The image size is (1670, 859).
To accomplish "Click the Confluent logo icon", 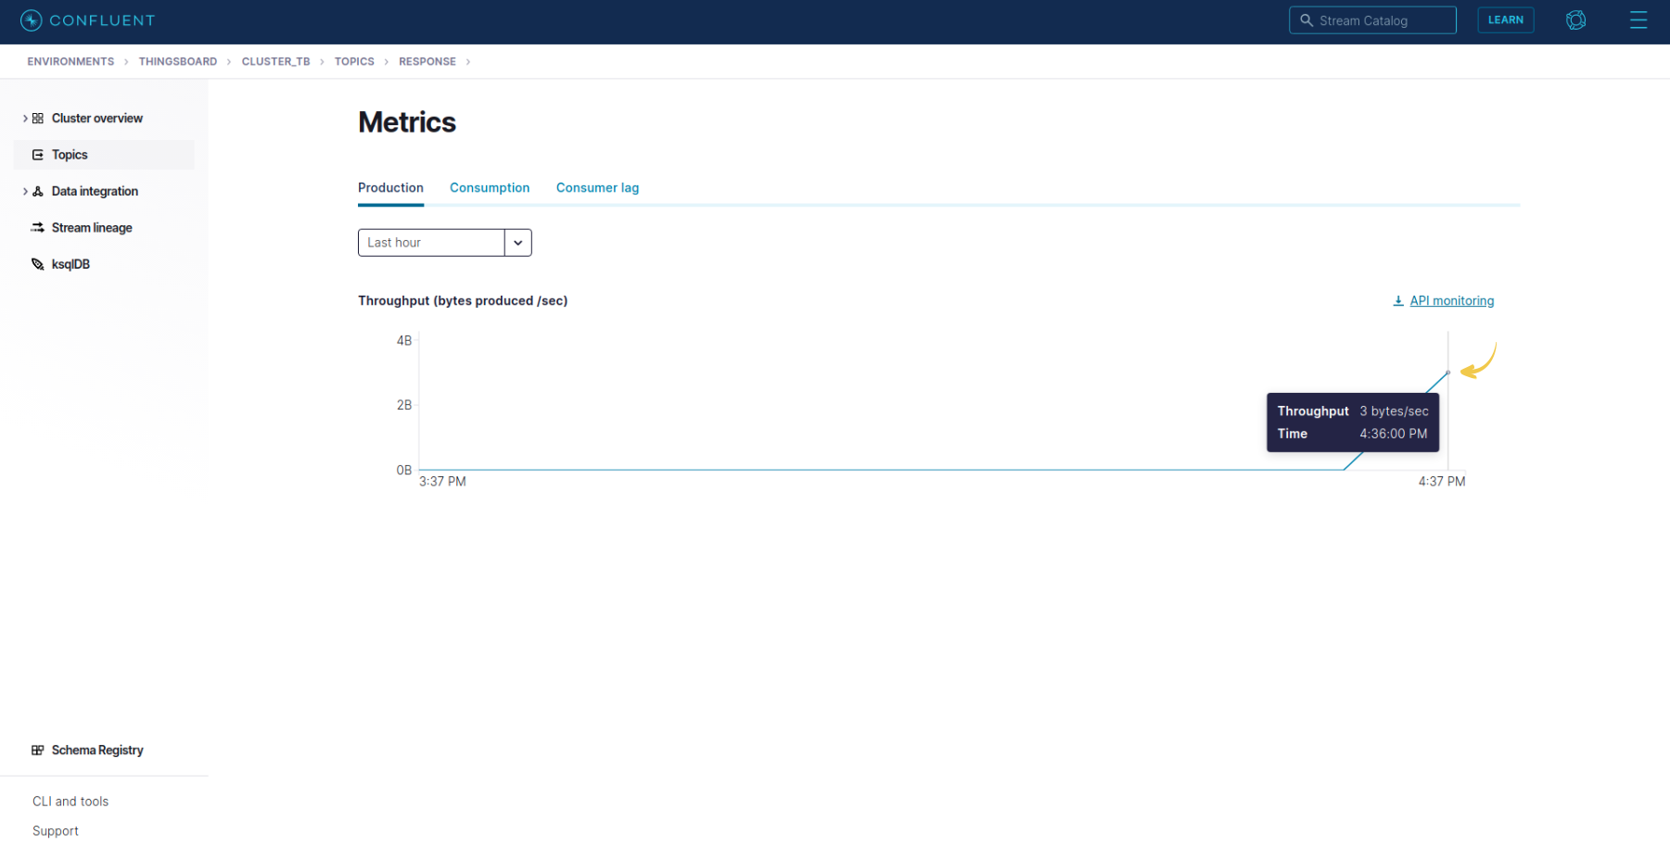I will (x=31, y=20).
